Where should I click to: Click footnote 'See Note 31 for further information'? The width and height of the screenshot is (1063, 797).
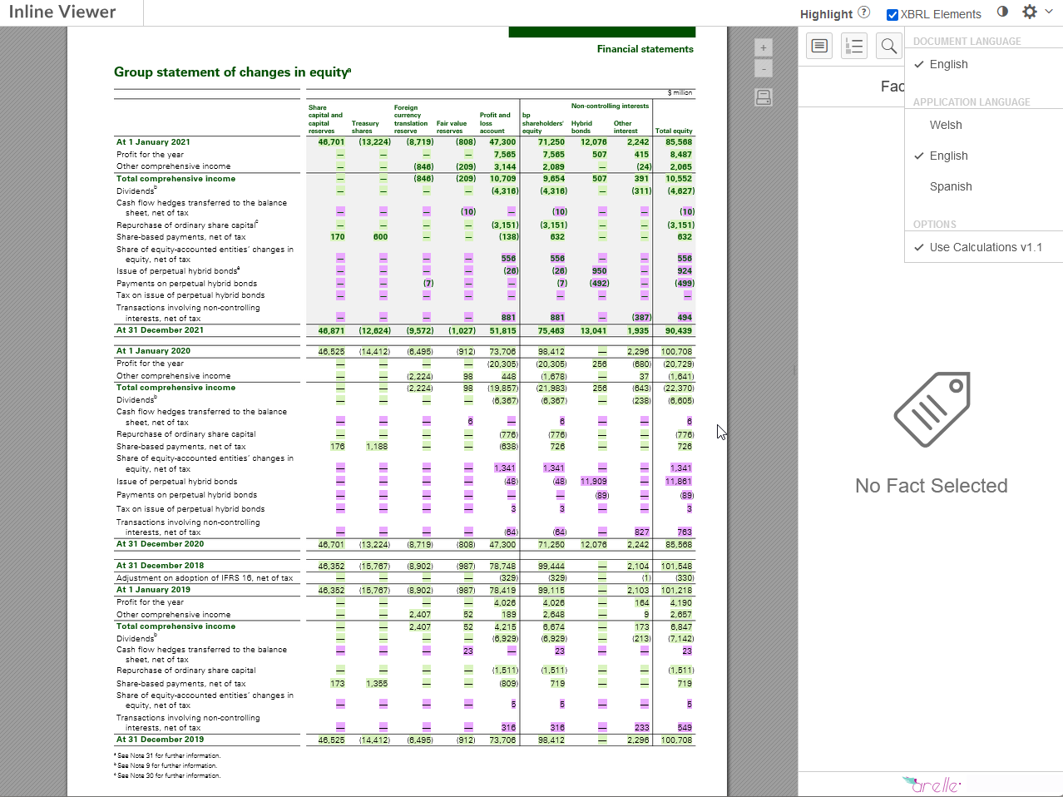click(167, 756)
